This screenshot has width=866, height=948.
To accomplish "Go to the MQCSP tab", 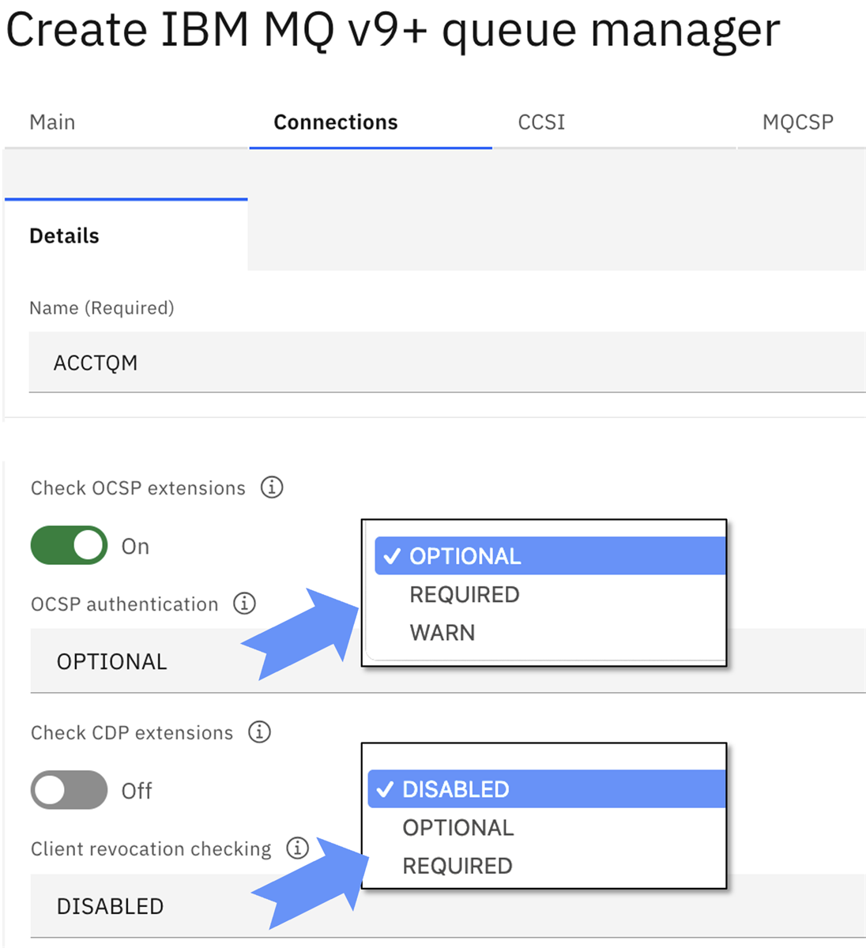I will 797,122.
